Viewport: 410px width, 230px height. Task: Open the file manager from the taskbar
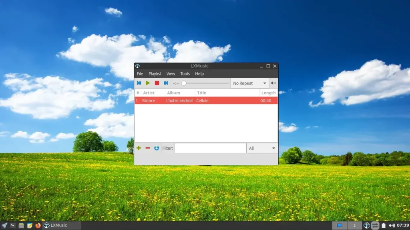tap(21, 225)
